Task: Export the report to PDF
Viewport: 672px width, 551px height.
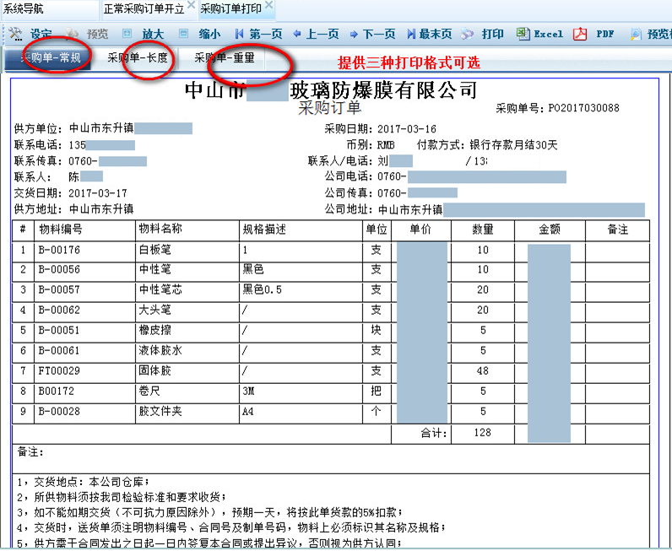Action: pyautogui.click(x=595, y=35)
